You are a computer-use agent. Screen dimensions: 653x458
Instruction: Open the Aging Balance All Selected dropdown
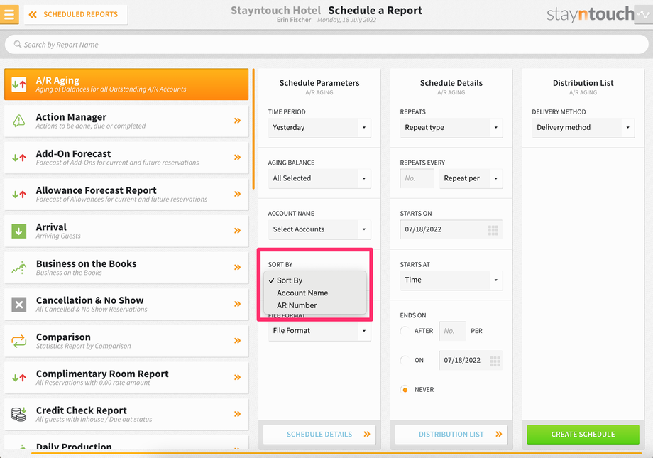(x=319, y=178)
